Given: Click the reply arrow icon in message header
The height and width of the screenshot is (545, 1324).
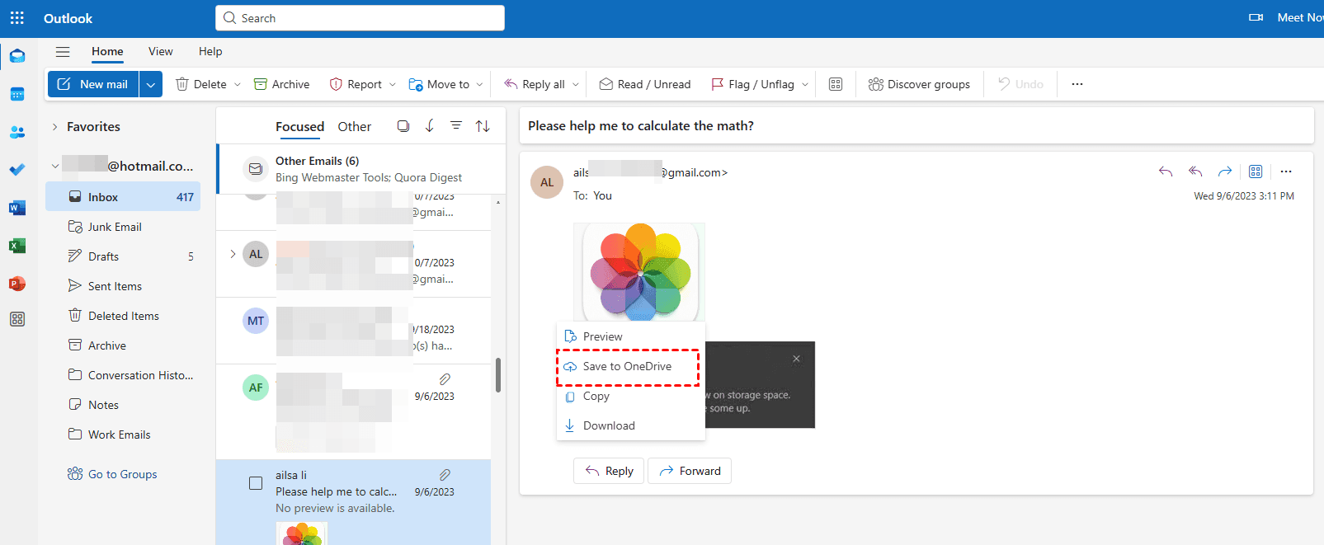Looking at the screenshot, I should [1166, 171].
